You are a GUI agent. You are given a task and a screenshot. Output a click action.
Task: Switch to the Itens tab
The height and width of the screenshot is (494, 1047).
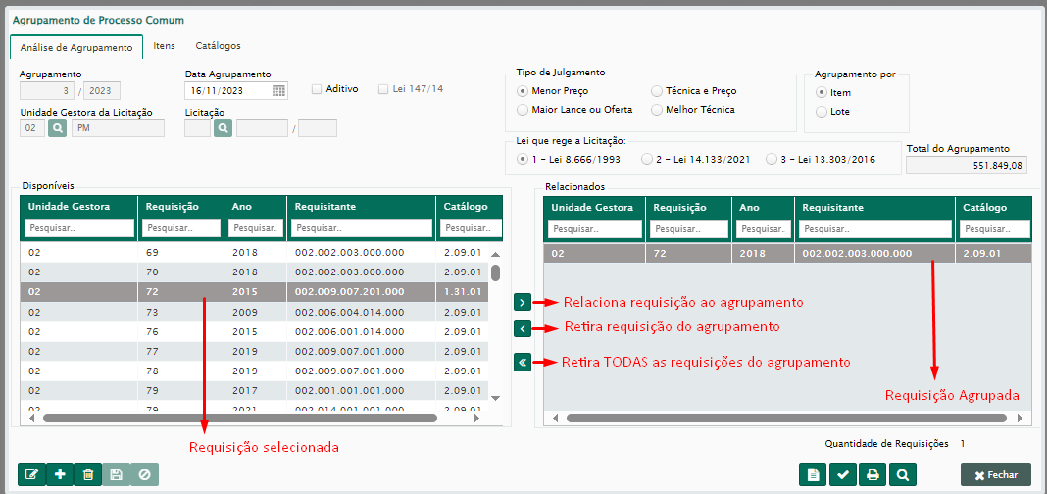[164, 45]
